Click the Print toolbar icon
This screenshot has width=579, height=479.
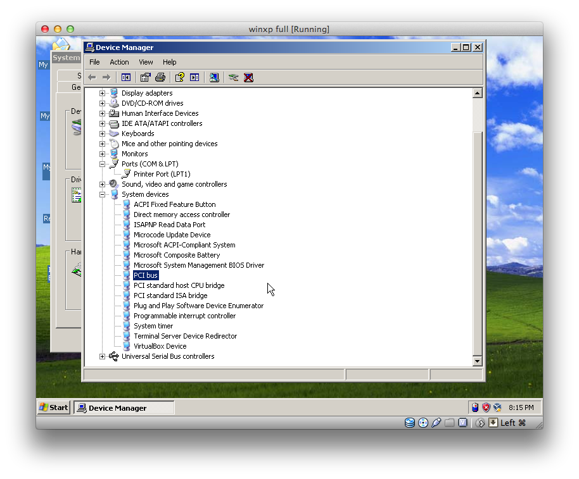(x=160, y=77)
